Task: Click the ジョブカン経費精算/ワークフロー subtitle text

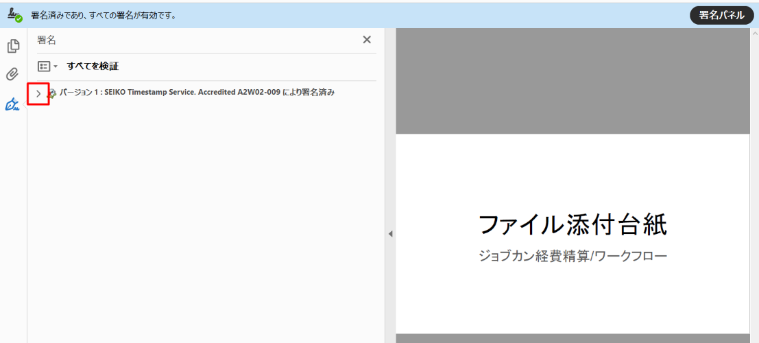Action: 572,256
